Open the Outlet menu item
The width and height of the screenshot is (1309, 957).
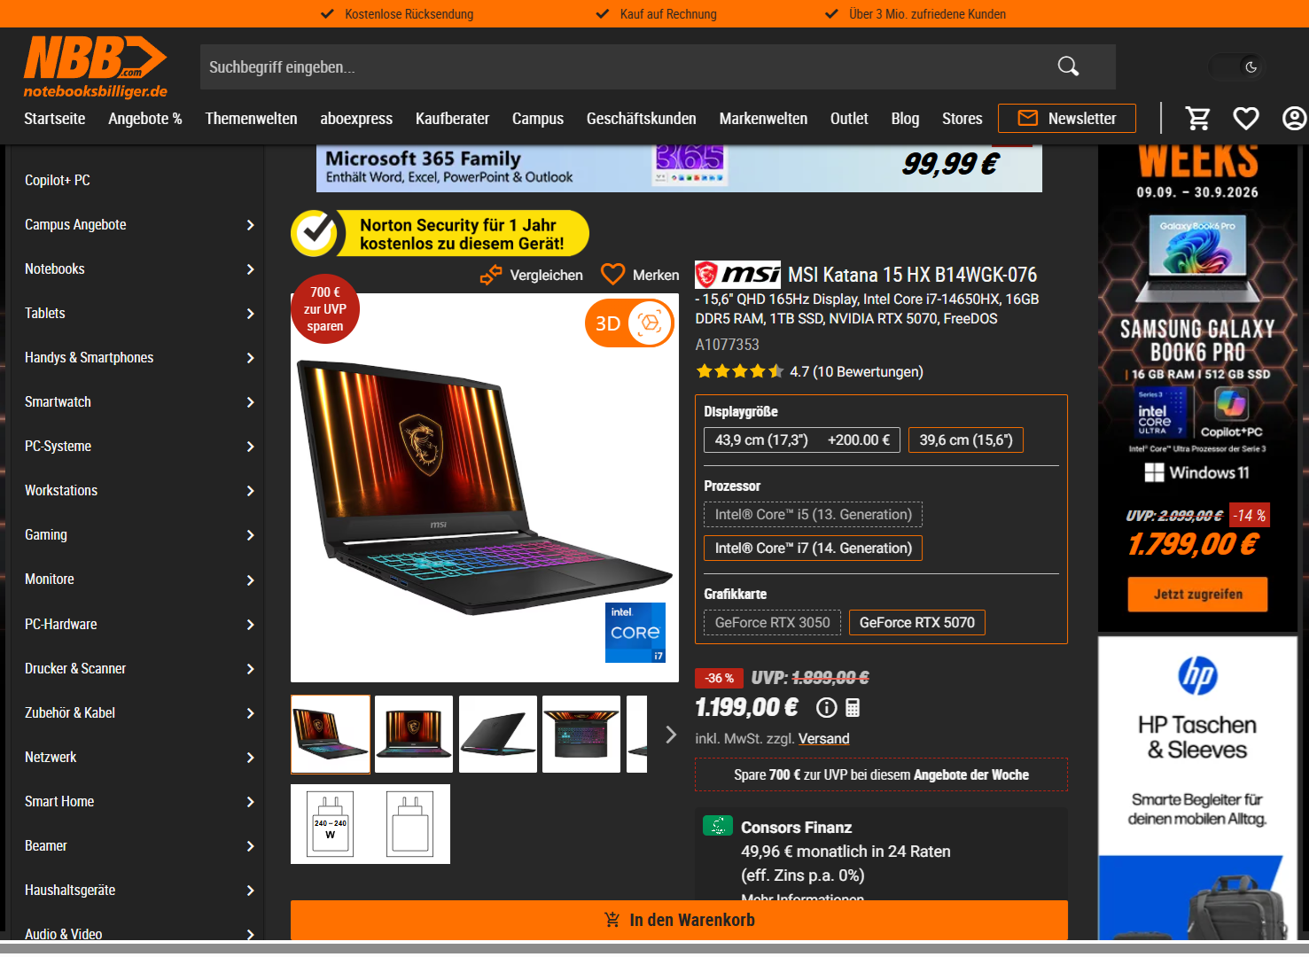[849, 119]
